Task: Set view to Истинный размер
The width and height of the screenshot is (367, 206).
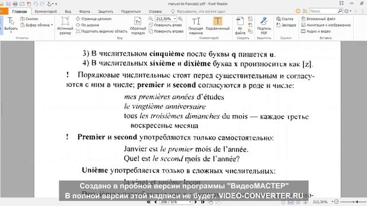Action: (x=65, y=26)
